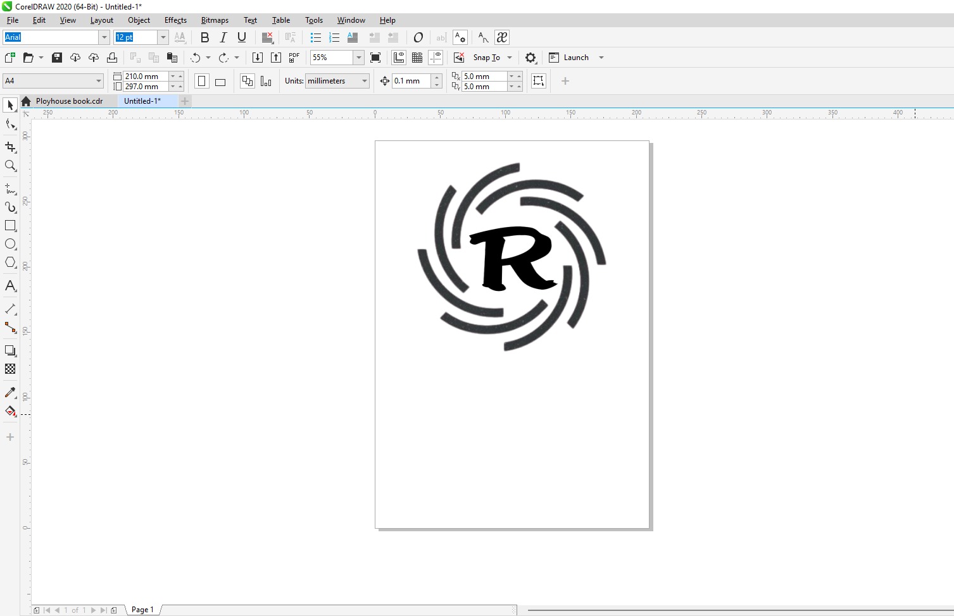Choose the Polygon tool
The width and height of the screenshot is (954, 616).
[x=10, y=262]
